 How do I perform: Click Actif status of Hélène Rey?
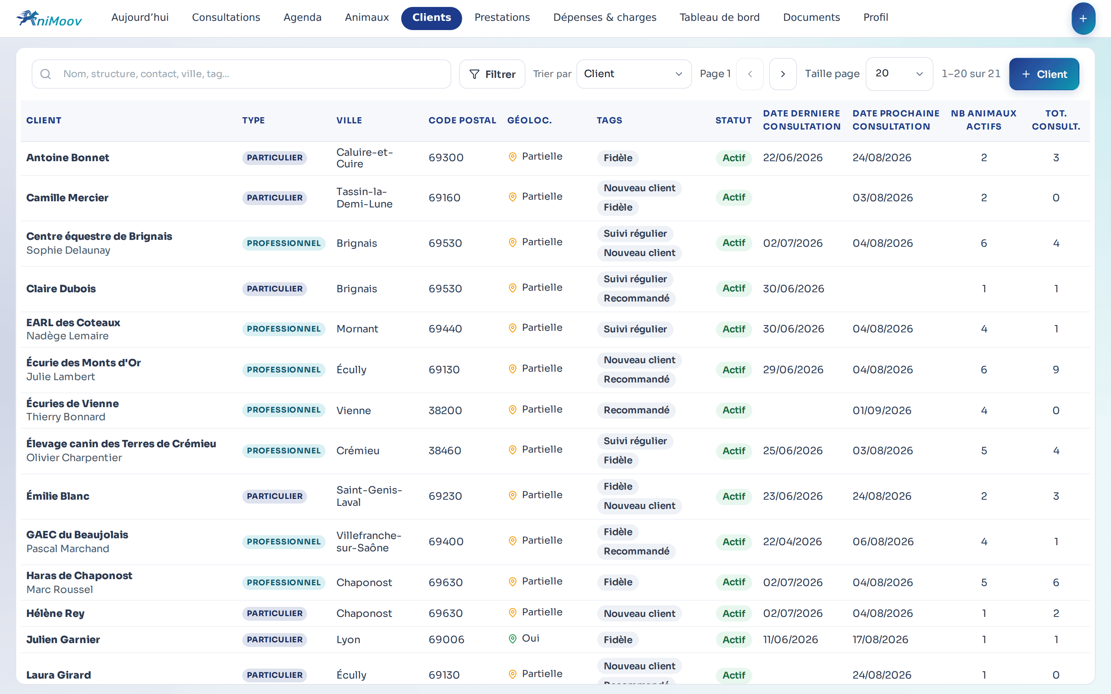click(734, 613)
